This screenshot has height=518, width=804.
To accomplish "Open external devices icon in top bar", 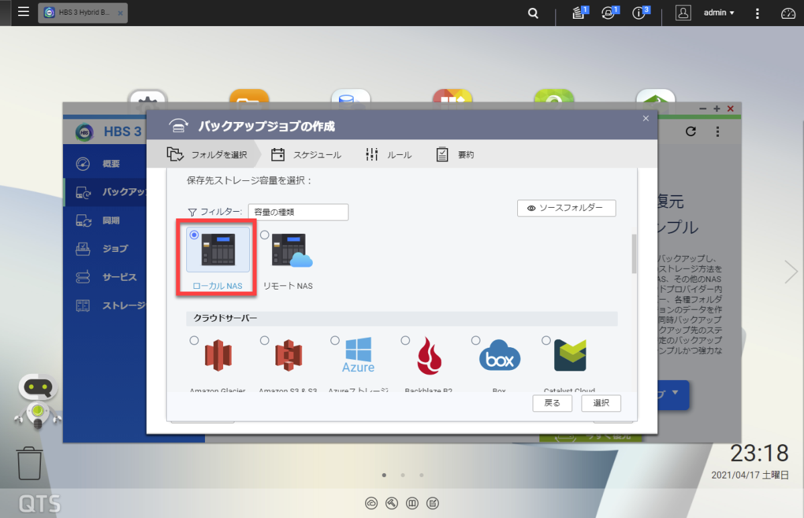I will pyautogui.click(x=609, y=13).
